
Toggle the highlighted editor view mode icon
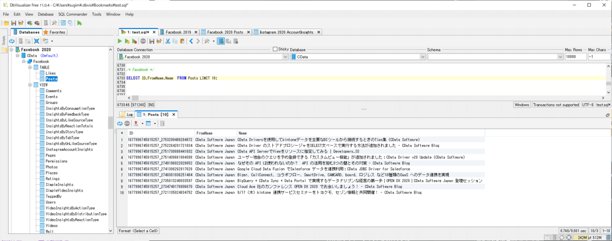[x=221, y=41]
